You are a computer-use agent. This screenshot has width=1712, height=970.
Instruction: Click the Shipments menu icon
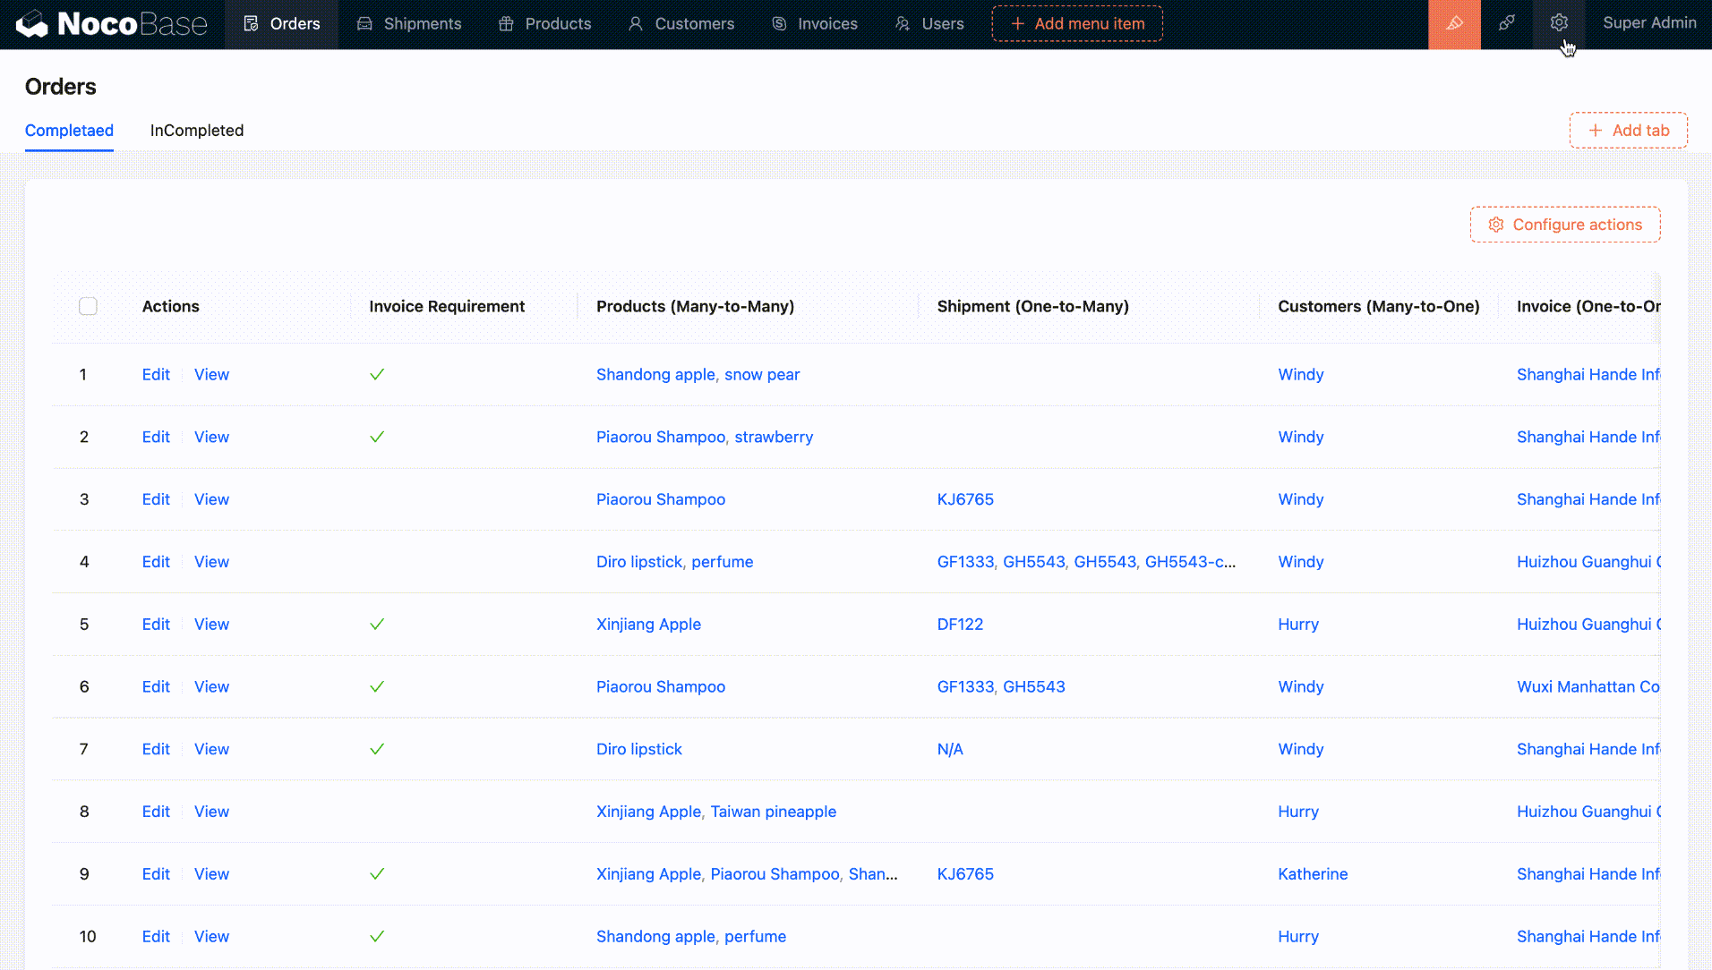[x=364, y=24]
